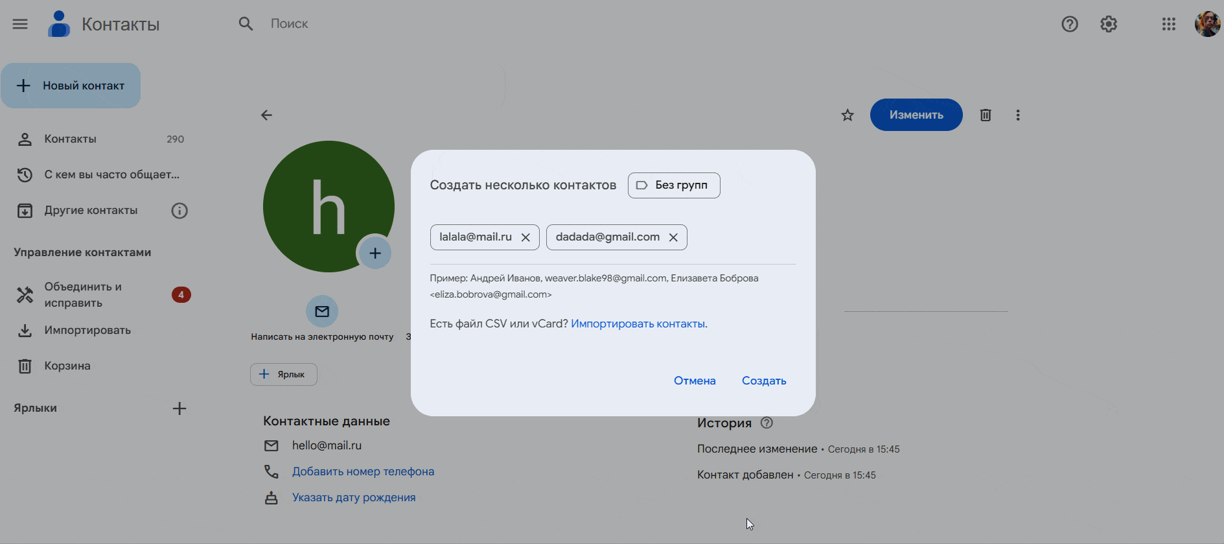Click the lalala@mail.ru chip text
Image resolution: width=1224 pixels, height=544 pixels.
pyautogui.click(x=476, y=237)
